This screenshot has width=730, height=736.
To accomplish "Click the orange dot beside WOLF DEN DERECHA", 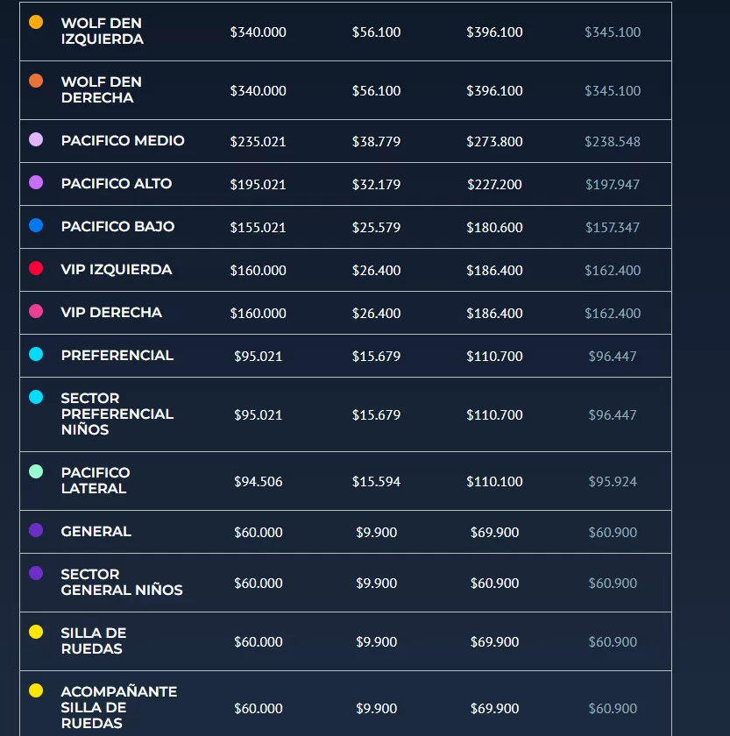I will (36, 81).
